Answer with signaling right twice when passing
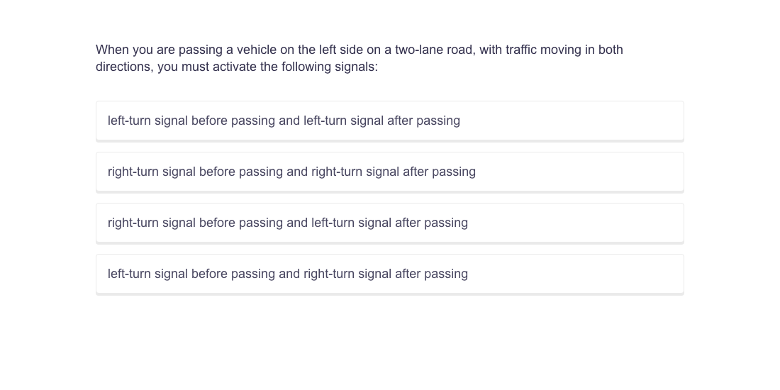 click(x=389, y=172)
